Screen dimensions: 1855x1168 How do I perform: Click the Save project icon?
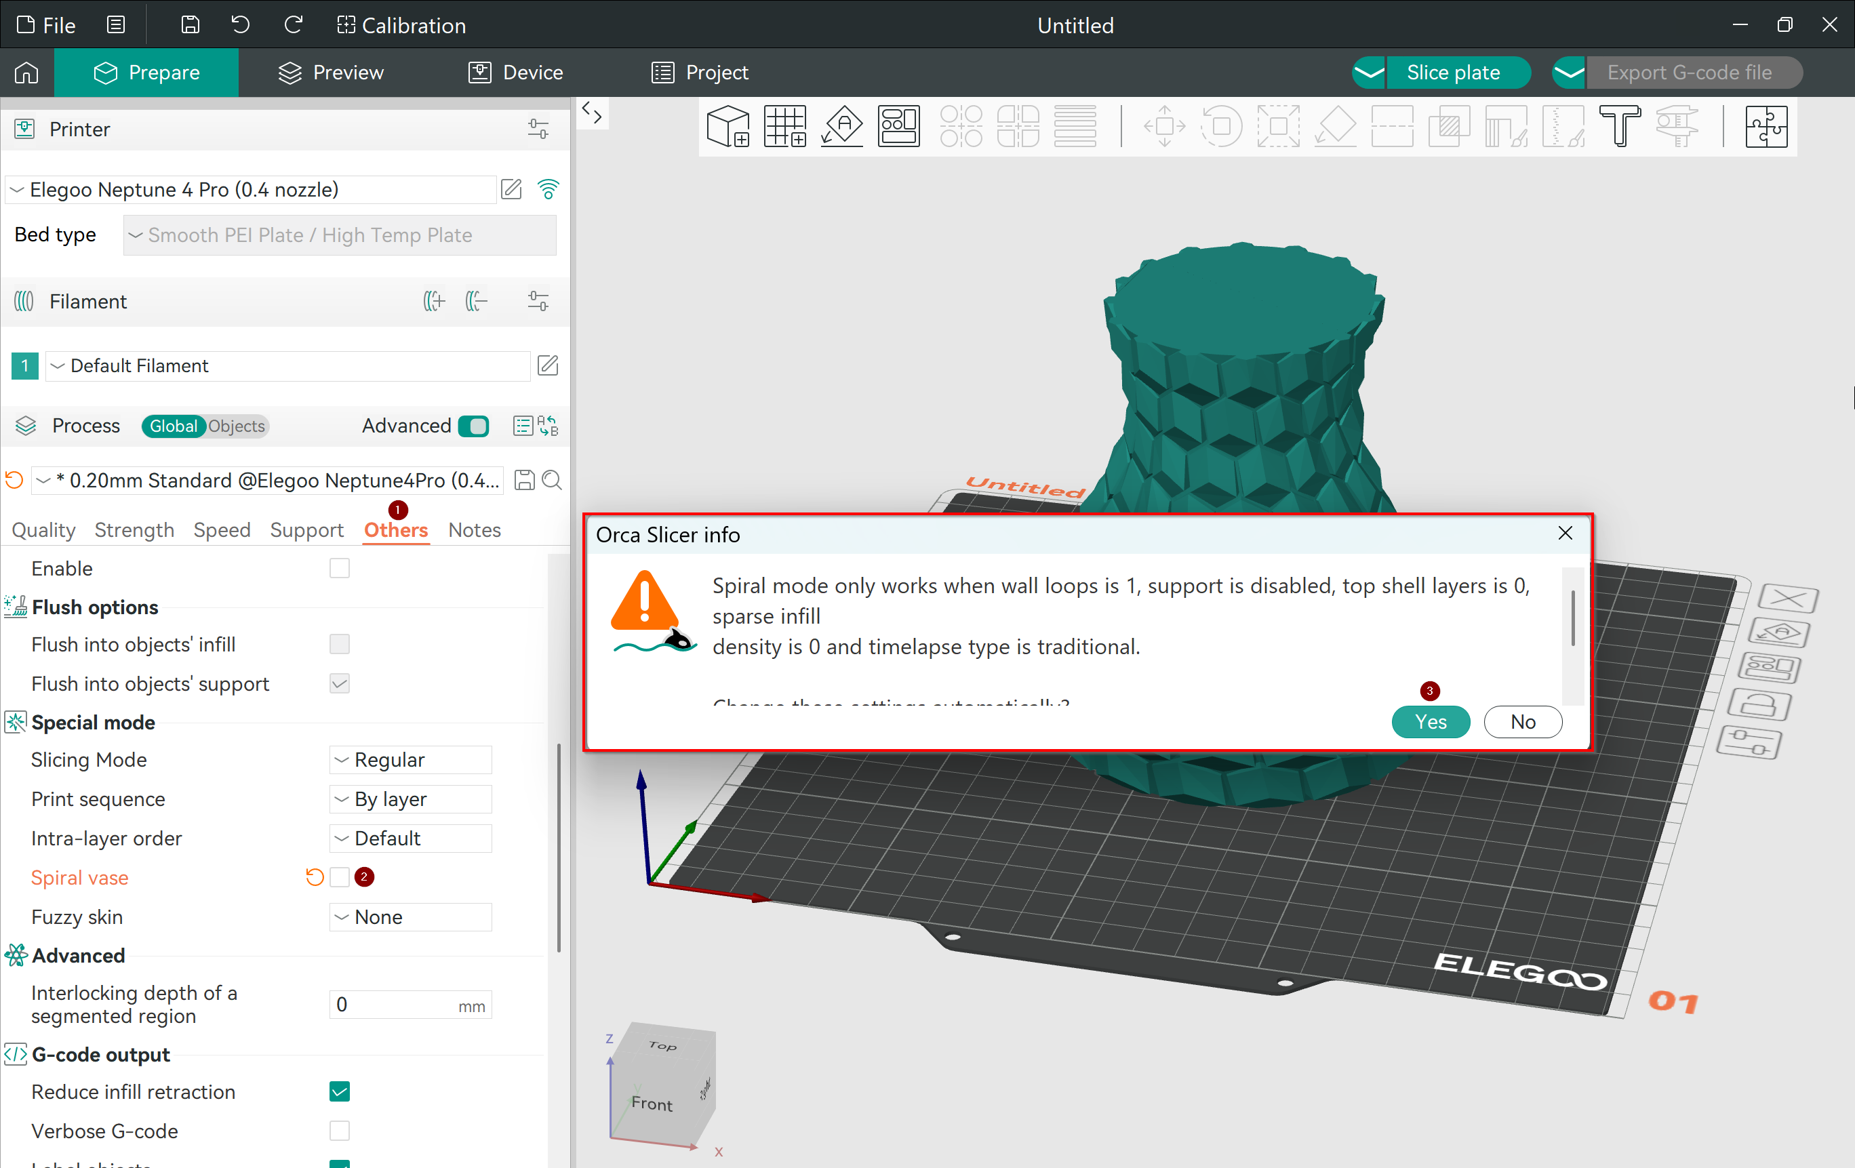pyautogui.click(x=191, y=26)
